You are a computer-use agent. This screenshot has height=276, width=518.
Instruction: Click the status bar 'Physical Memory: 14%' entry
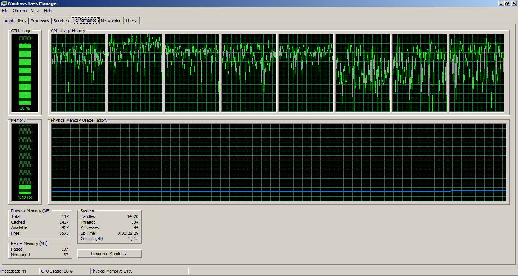pyautogui.click(x=139, y=271)
